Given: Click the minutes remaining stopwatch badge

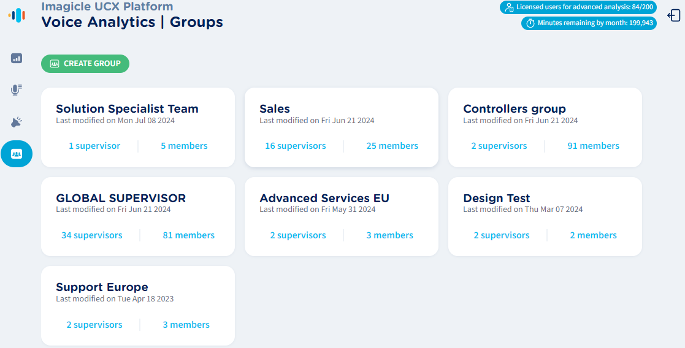Looking at the screenshot, I should pos(589,23).
